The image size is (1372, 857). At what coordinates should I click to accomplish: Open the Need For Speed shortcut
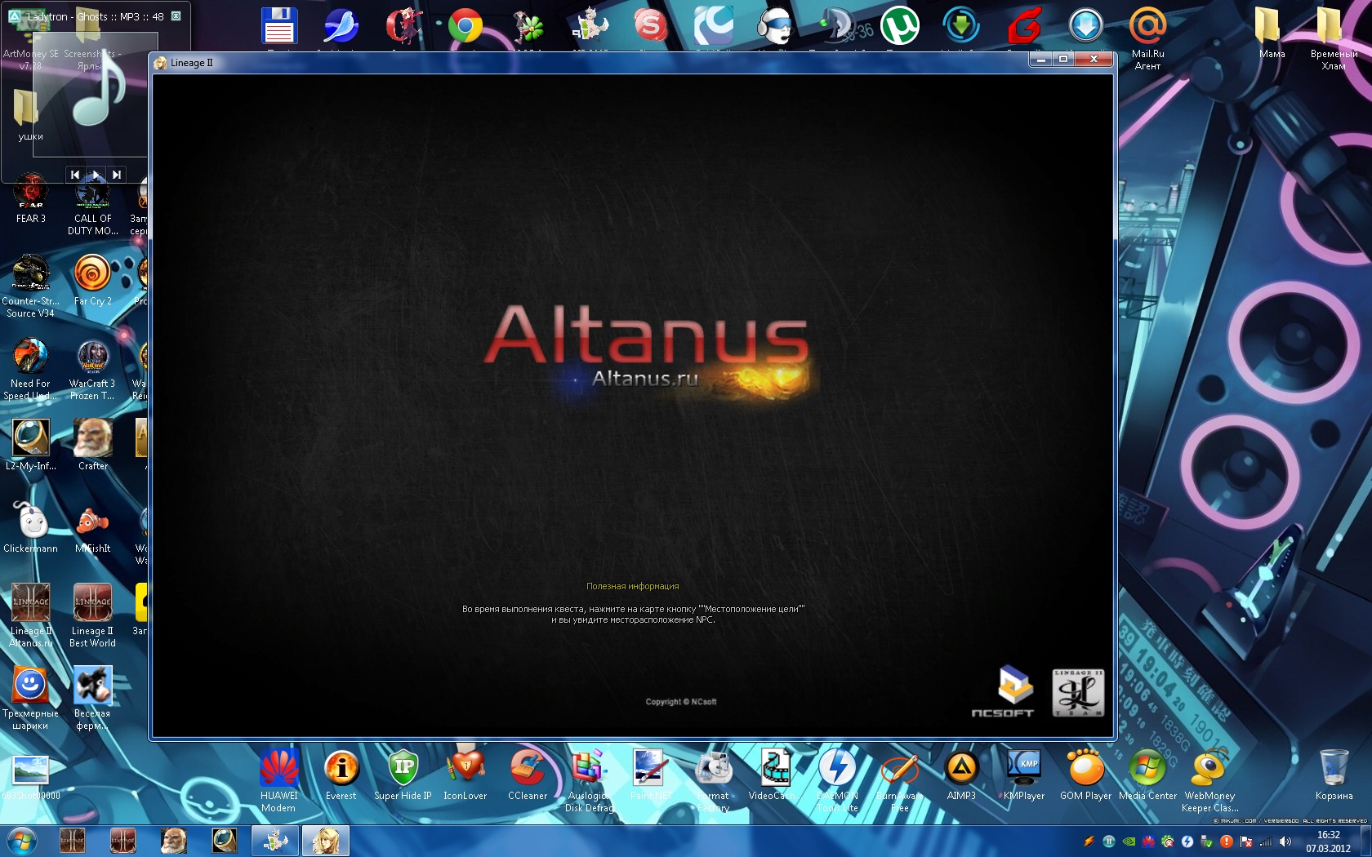[x=30, y=369]
